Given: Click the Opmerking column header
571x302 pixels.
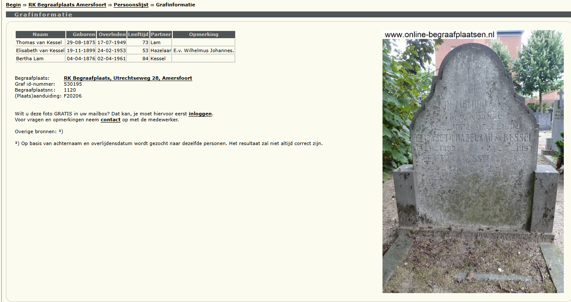Looking at the screenshot, I should pyautogui.click(x=204, y=34).
